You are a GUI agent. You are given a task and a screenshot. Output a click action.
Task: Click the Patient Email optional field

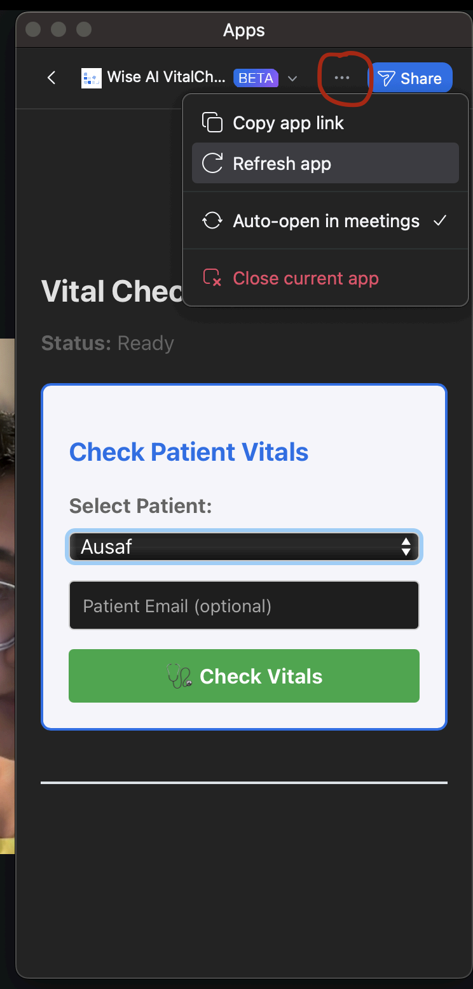[244, 605]
